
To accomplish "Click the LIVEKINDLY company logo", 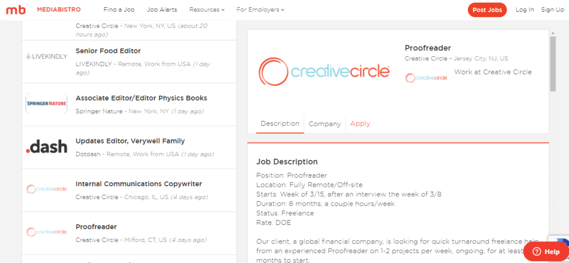I will 46,56.
